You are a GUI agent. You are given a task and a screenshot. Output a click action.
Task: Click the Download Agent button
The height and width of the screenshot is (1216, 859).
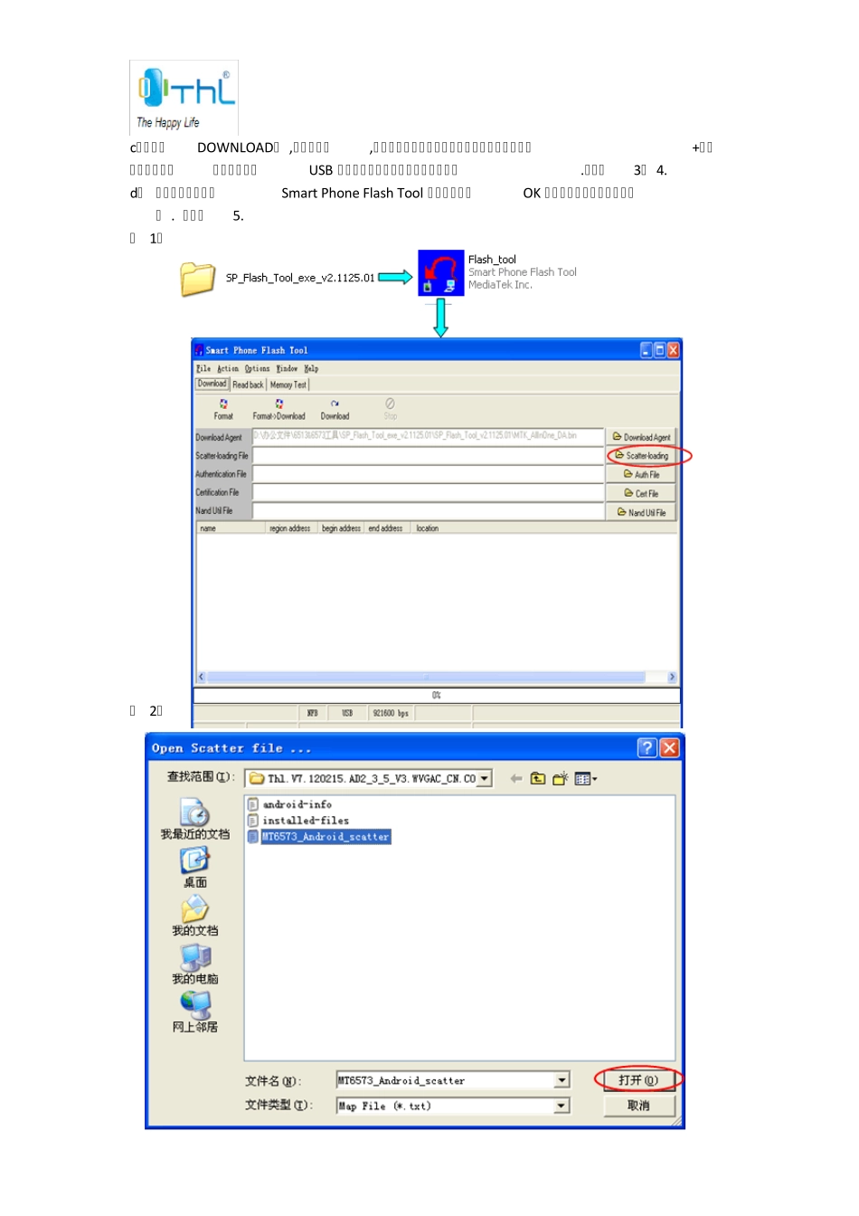point(641,437)
